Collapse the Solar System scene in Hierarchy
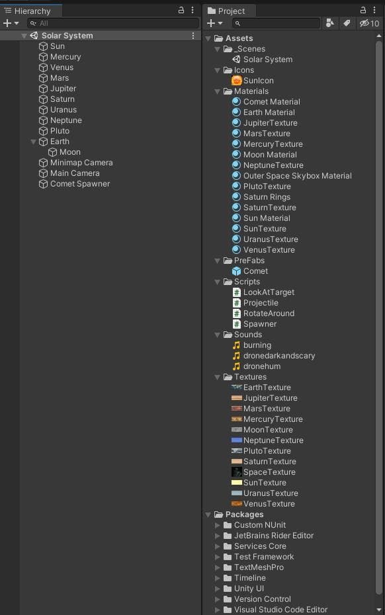Viewport: 385px width, 615px height. pyautogui.click(x=24, y=36)
